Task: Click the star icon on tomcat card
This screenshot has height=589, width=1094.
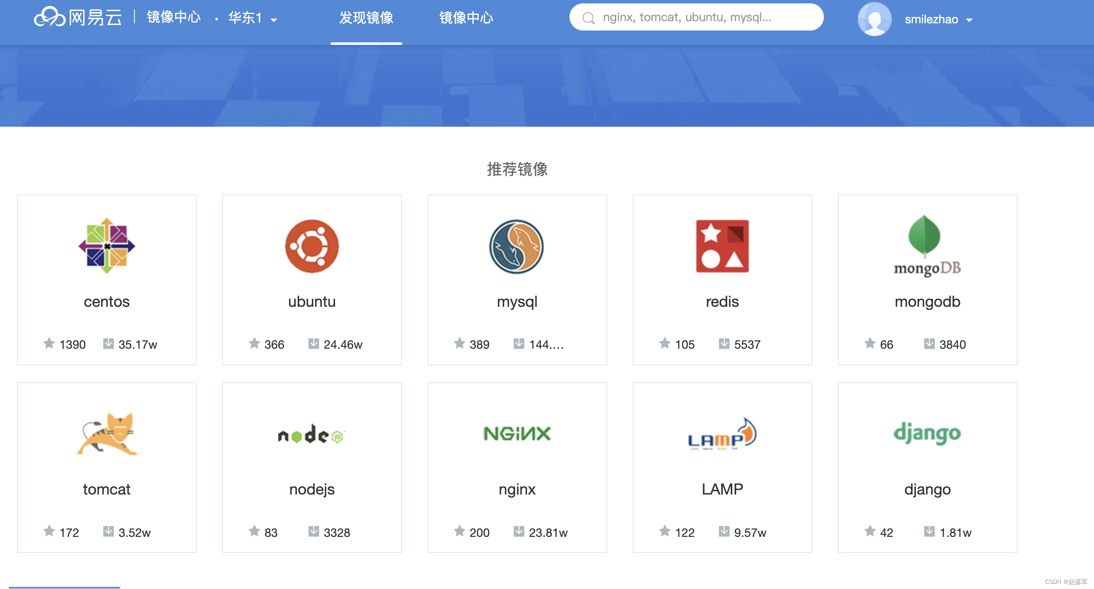Action: point(49,531)
